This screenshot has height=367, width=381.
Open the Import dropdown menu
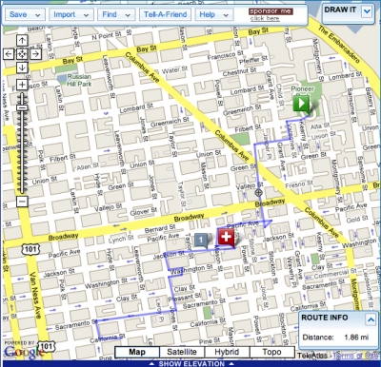(71, 14)
